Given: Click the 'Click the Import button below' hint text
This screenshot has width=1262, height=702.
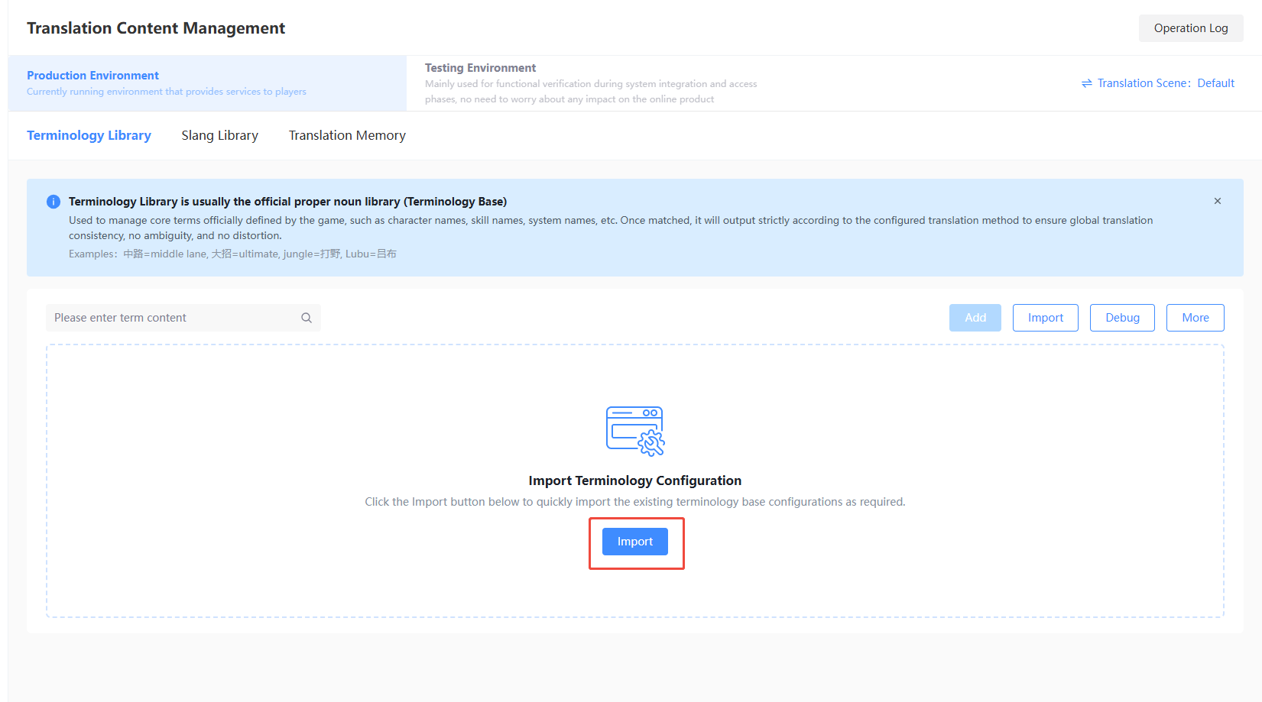Looking at the screenshot, I should pos(635,502).
